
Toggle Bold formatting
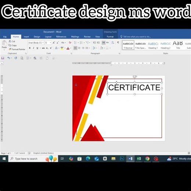tap(30, 48)
